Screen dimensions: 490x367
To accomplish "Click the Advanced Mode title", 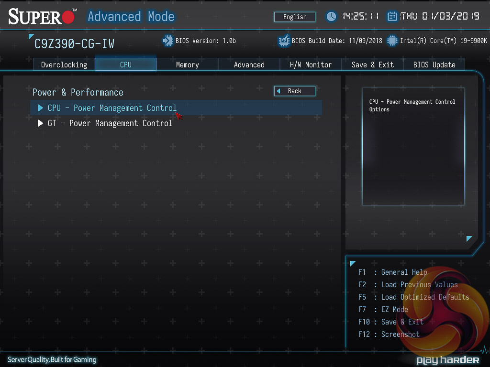I will 131,16.
